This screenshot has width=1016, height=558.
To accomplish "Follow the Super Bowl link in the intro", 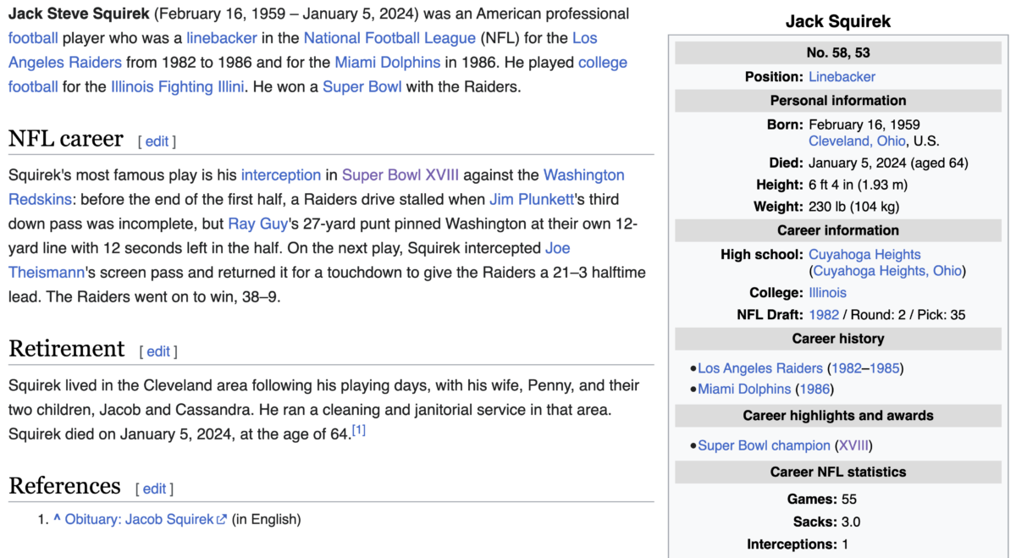I will click(x=362, y=86).
